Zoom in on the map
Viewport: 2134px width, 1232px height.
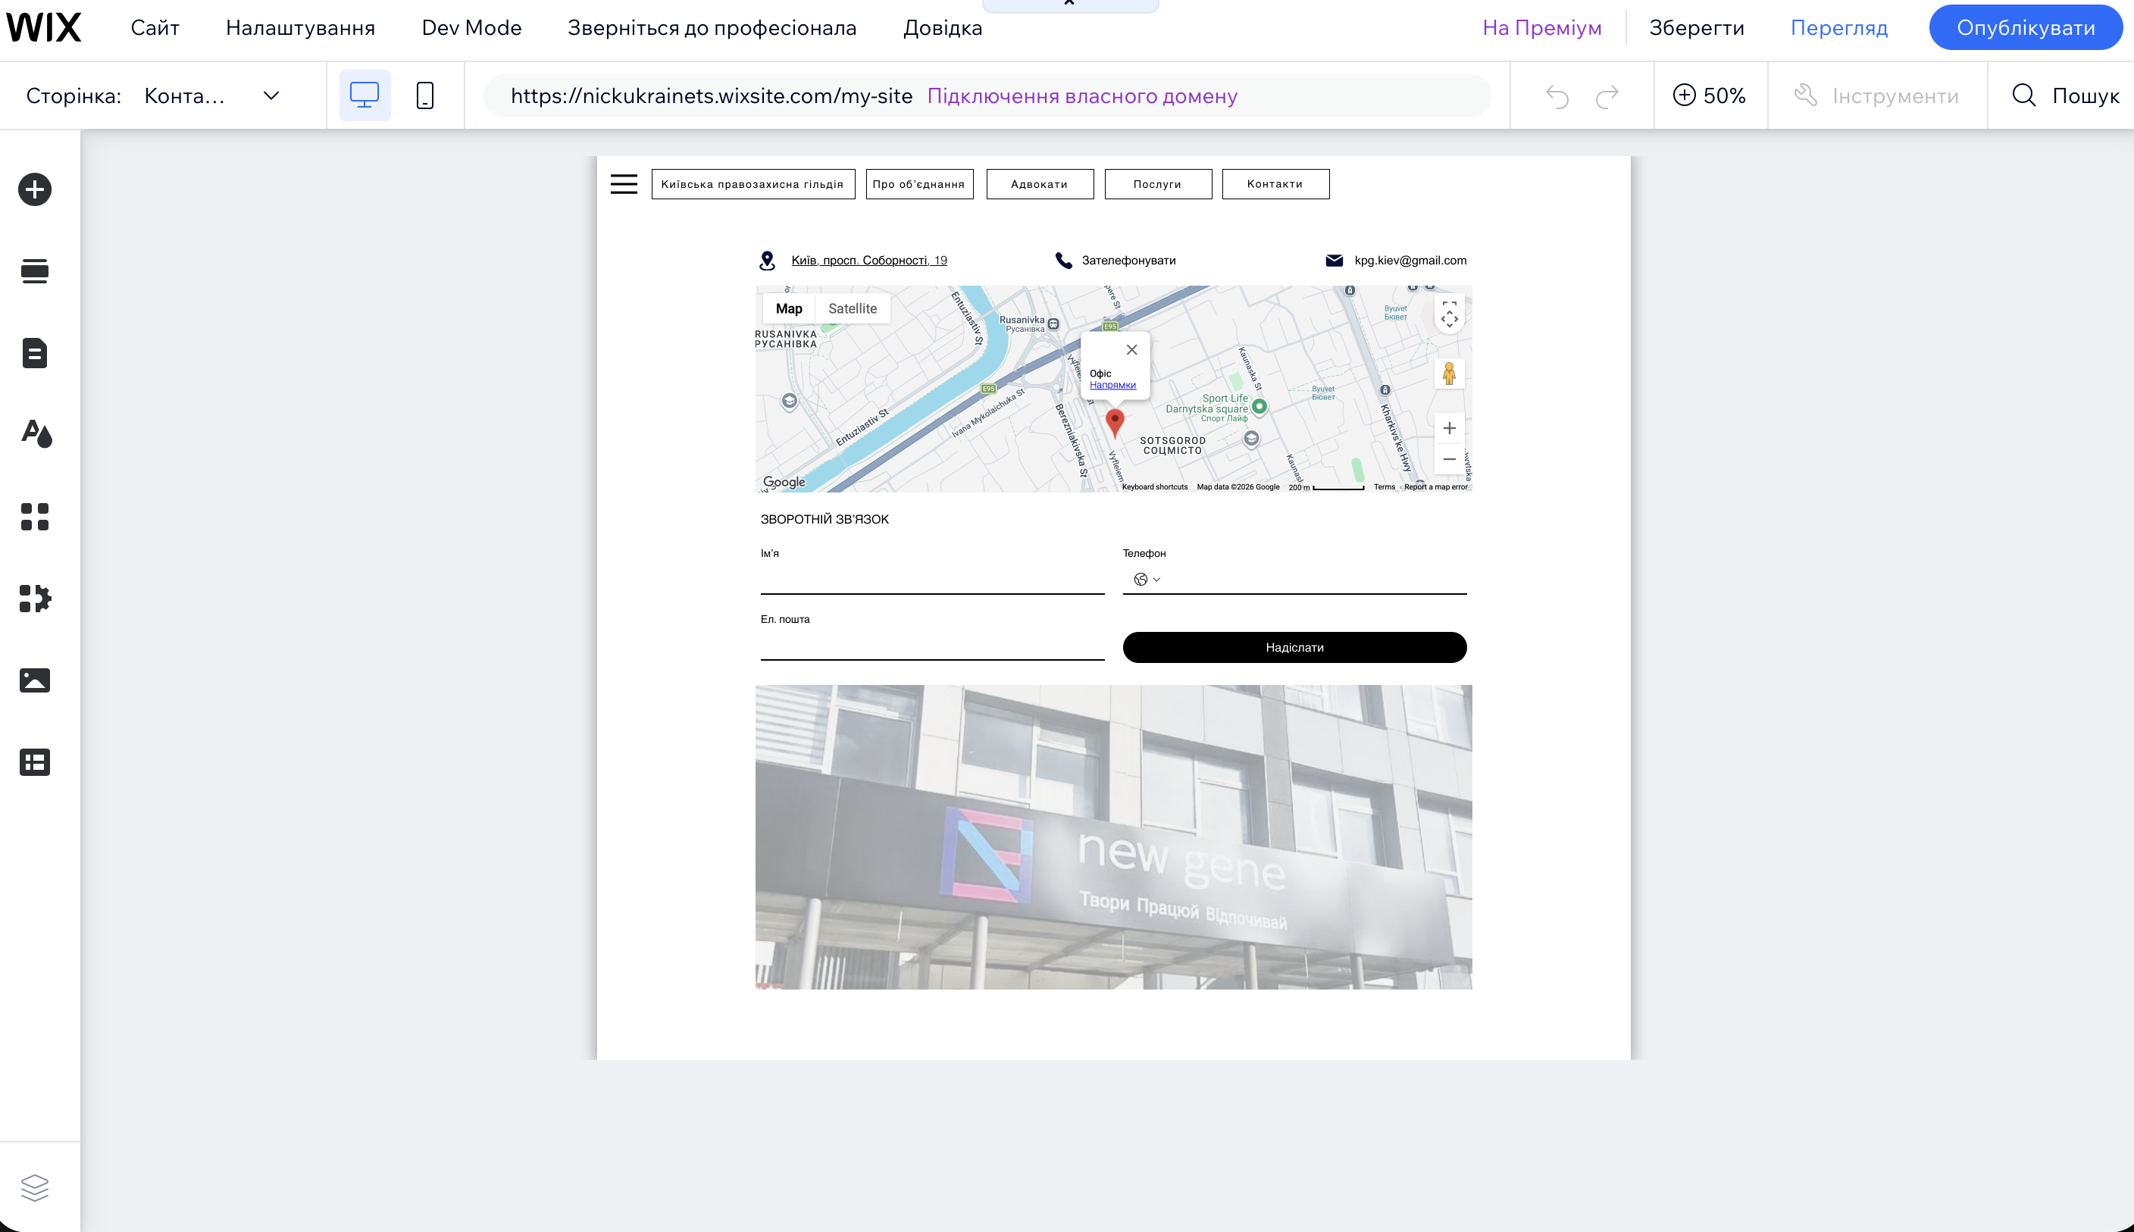[1450, 428]
